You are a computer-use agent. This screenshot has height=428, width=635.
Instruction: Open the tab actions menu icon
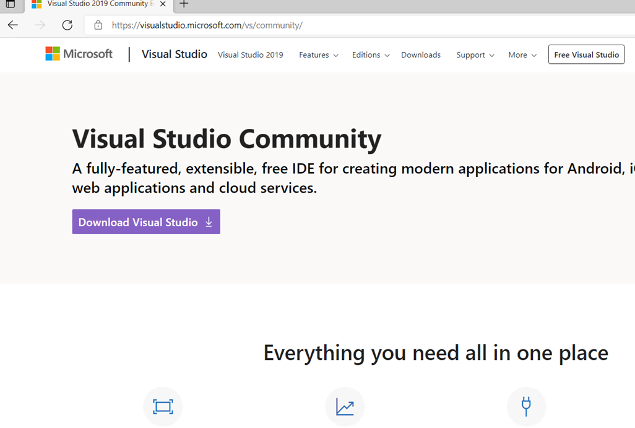click(10, 4)
